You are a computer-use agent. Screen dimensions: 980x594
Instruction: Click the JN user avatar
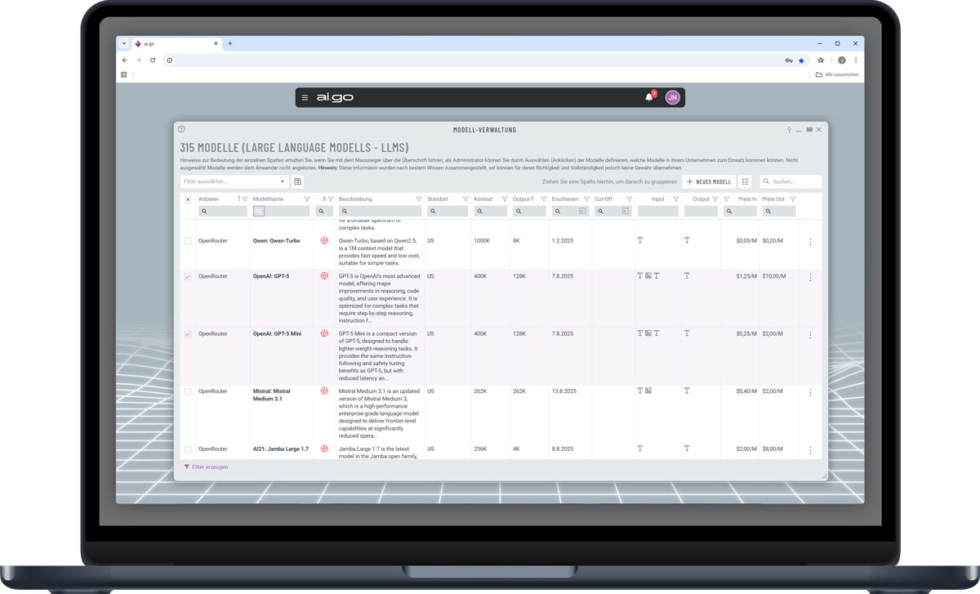pos(672,97)
